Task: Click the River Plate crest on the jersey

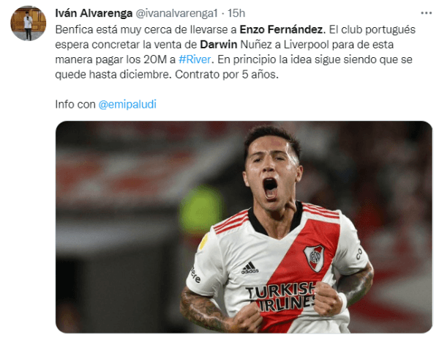Action: point(315,258)
